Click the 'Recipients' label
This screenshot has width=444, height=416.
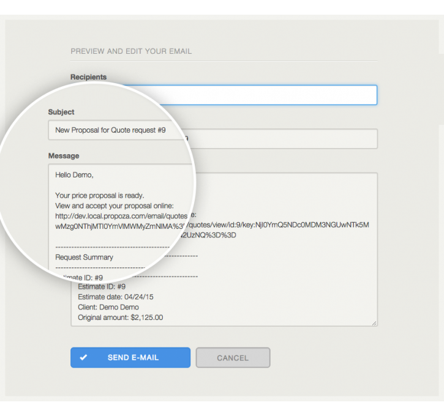click(x=88, y=77)
